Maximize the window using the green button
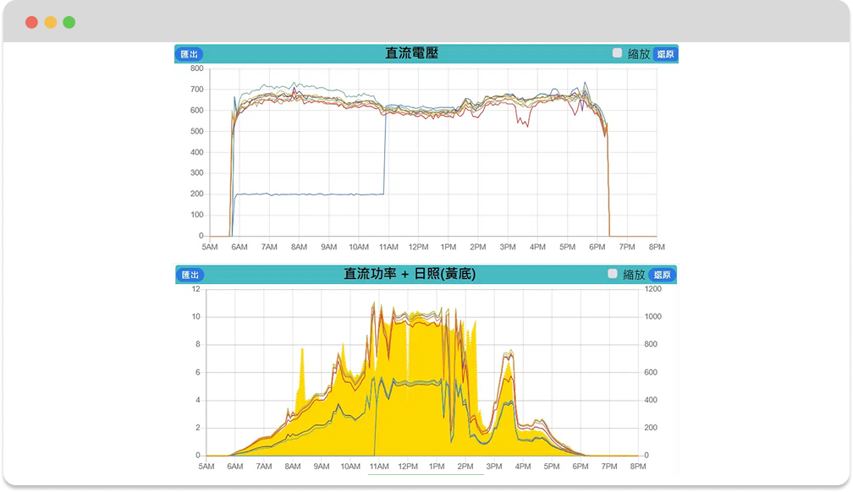Viewport: 853px width, 492px height. coord(69,22)
